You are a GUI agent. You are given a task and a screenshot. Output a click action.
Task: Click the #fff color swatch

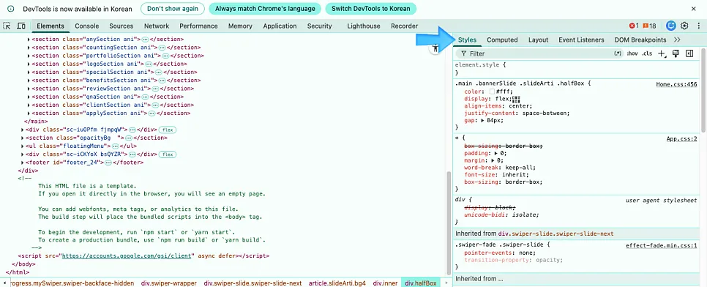click(x=493, y=92)
